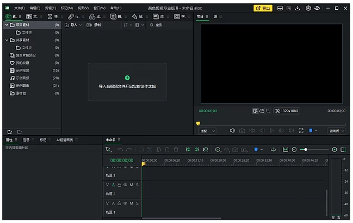
Task: Open the motion effects panel icon
Action: click(71, 16)
